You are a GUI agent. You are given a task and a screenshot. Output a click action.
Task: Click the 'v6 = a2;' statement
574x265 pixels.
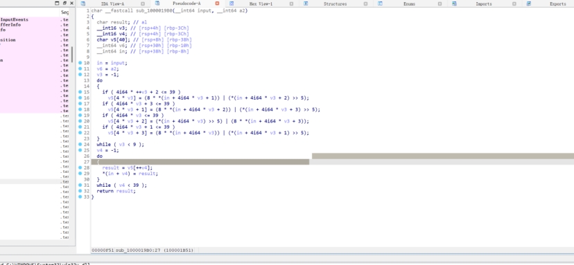tap(108, 68)
